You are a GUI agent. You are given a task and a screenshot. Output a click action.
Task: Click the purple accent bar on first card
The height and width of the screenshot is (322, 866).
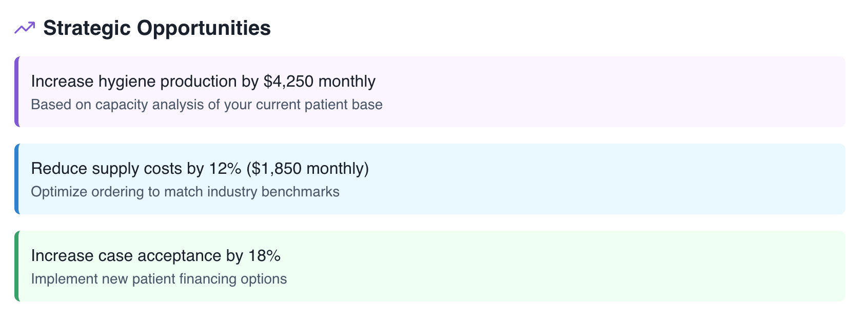pos(17,92)
